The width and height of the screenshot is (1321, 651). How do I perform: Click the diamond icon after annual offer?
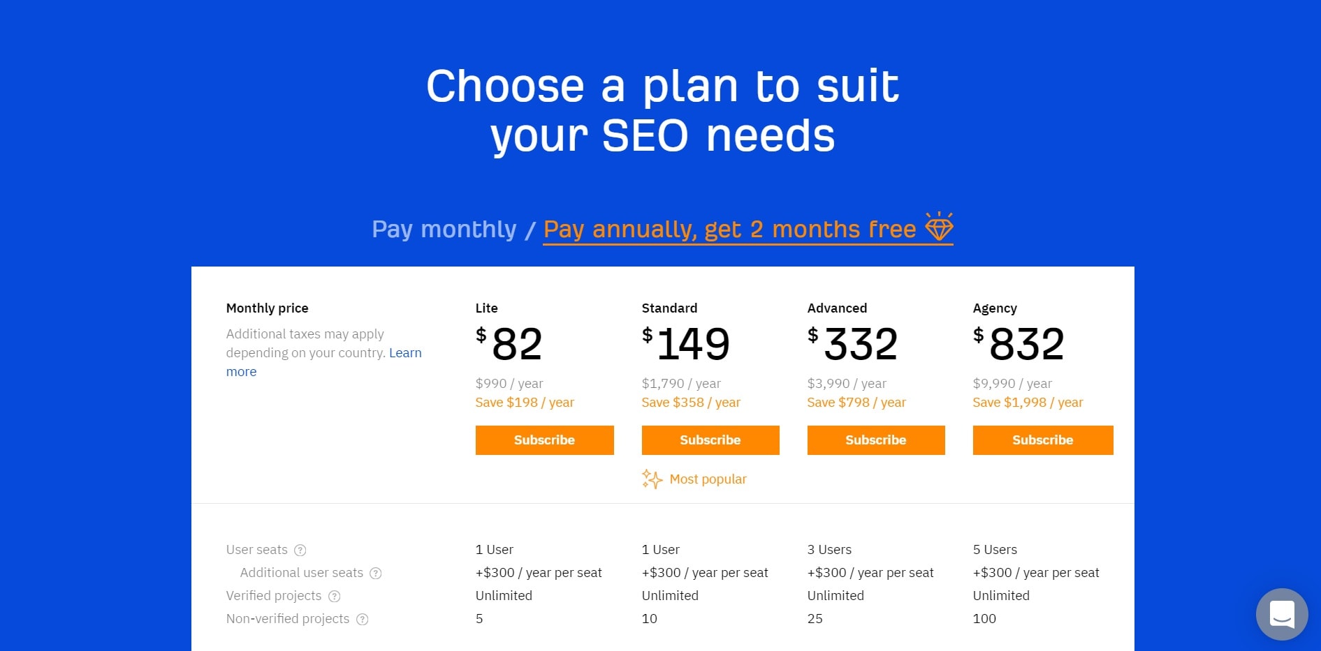tap(939, 227)
